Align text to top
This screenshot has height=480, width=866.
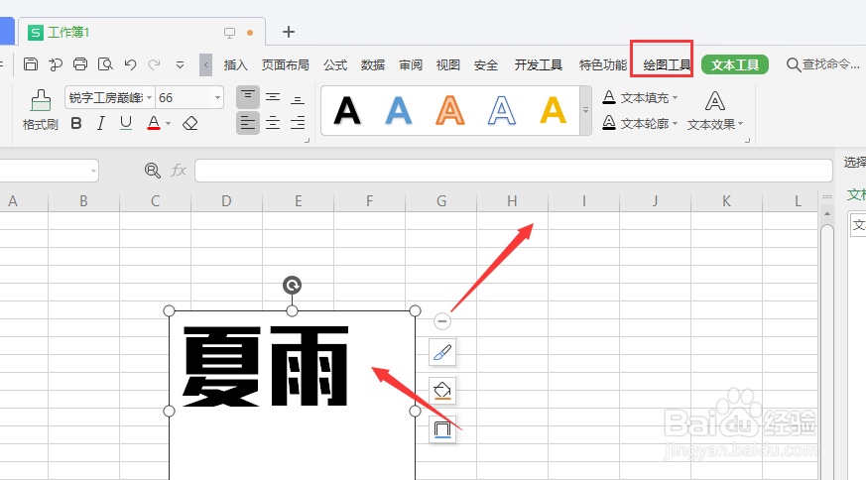point(248,97)
